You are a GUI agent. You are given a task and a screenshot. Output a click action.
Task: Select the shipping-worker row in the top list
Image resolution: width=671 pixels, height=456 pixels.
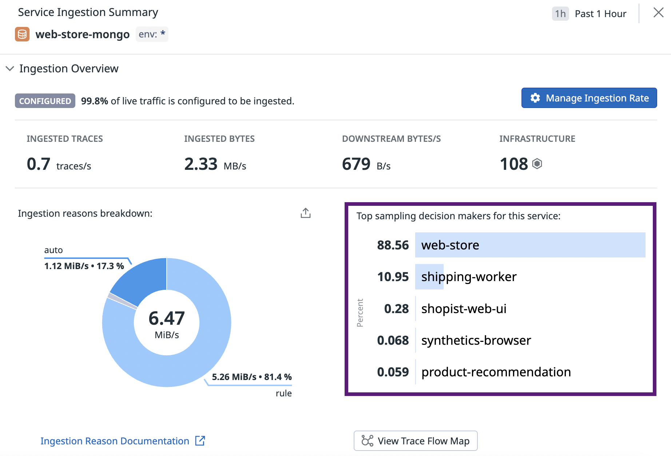point(469,277)
